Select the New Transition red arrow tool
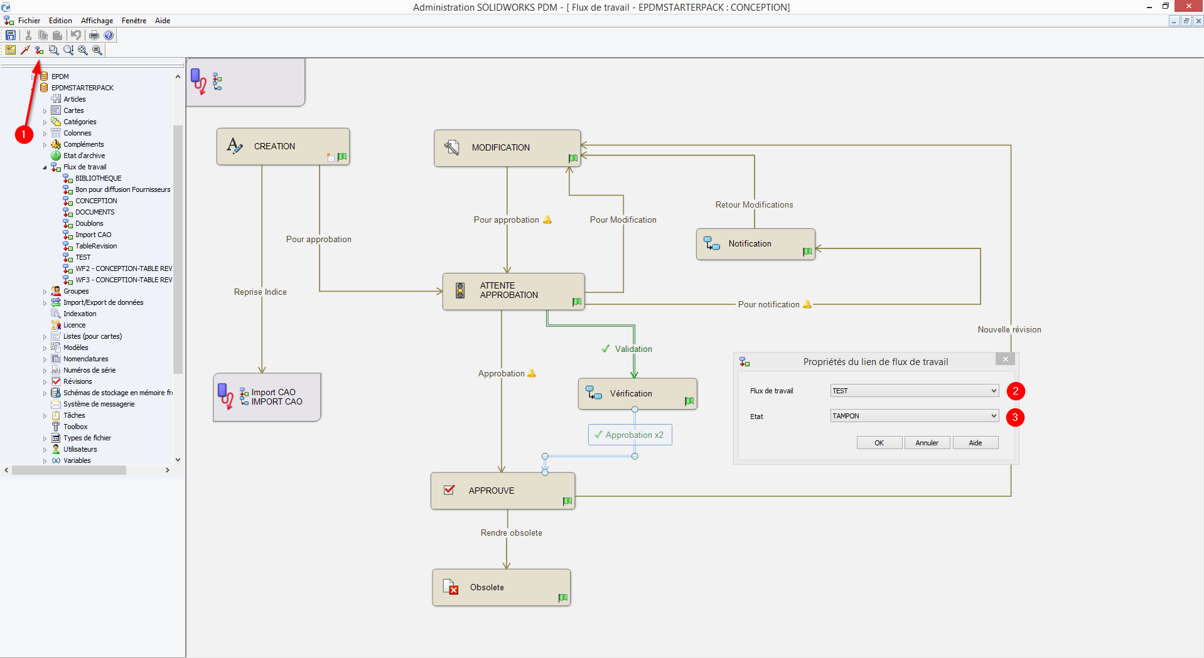1204x658 pixels. [25, 50]
